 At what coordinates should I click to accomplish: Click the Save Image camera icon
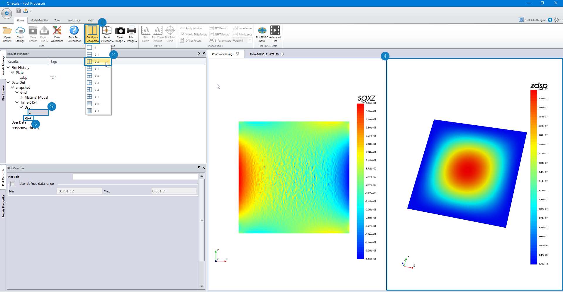coord(120,30)
